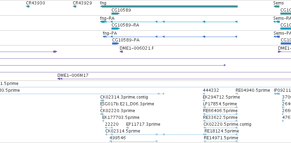Screen dimensions: 291x143
Task: Click the long fng gene bar
Action: 169,6
